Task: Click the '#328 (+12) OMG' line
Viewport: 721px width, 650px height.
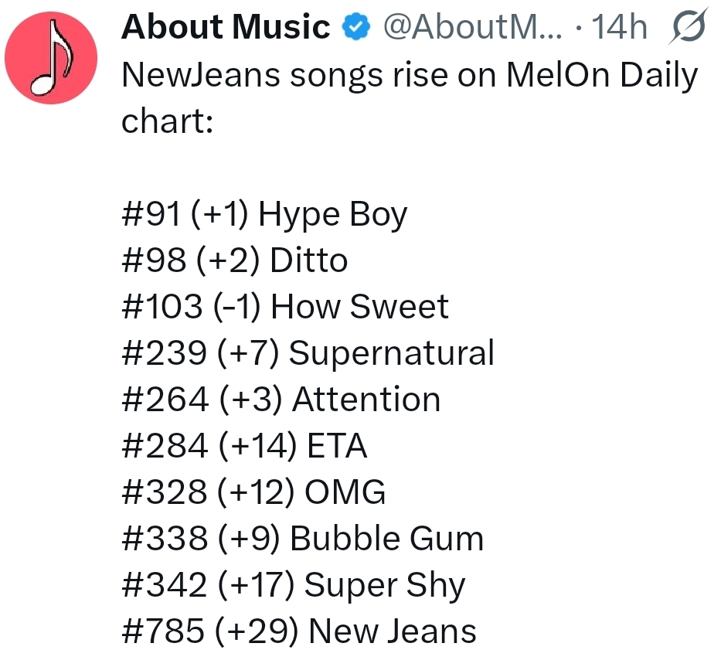Action: tap(253, 493)
